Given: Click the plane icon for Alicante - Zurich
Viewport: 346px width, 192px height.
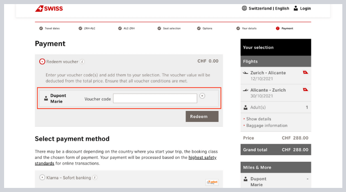Looking at the screenshot, I should [246, 90].
